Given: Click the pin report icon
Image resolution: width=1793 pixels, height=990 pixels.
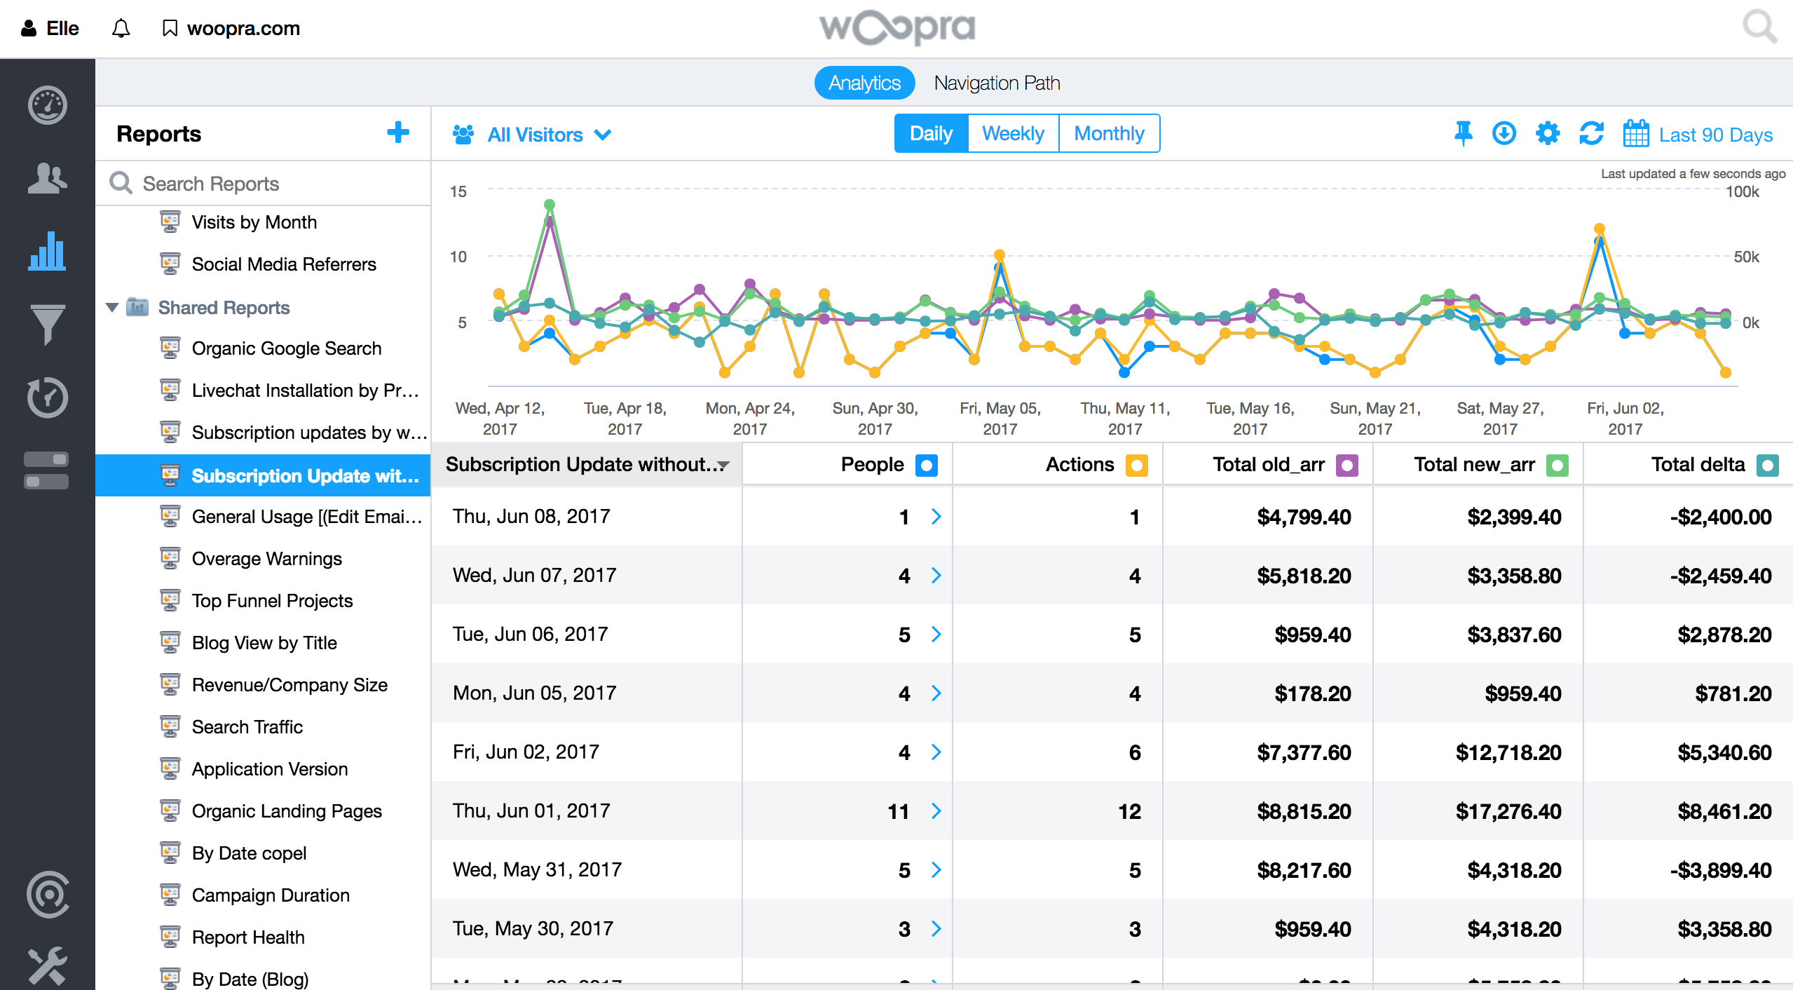Looking at the screenshot, I should tap(1463, 133).
